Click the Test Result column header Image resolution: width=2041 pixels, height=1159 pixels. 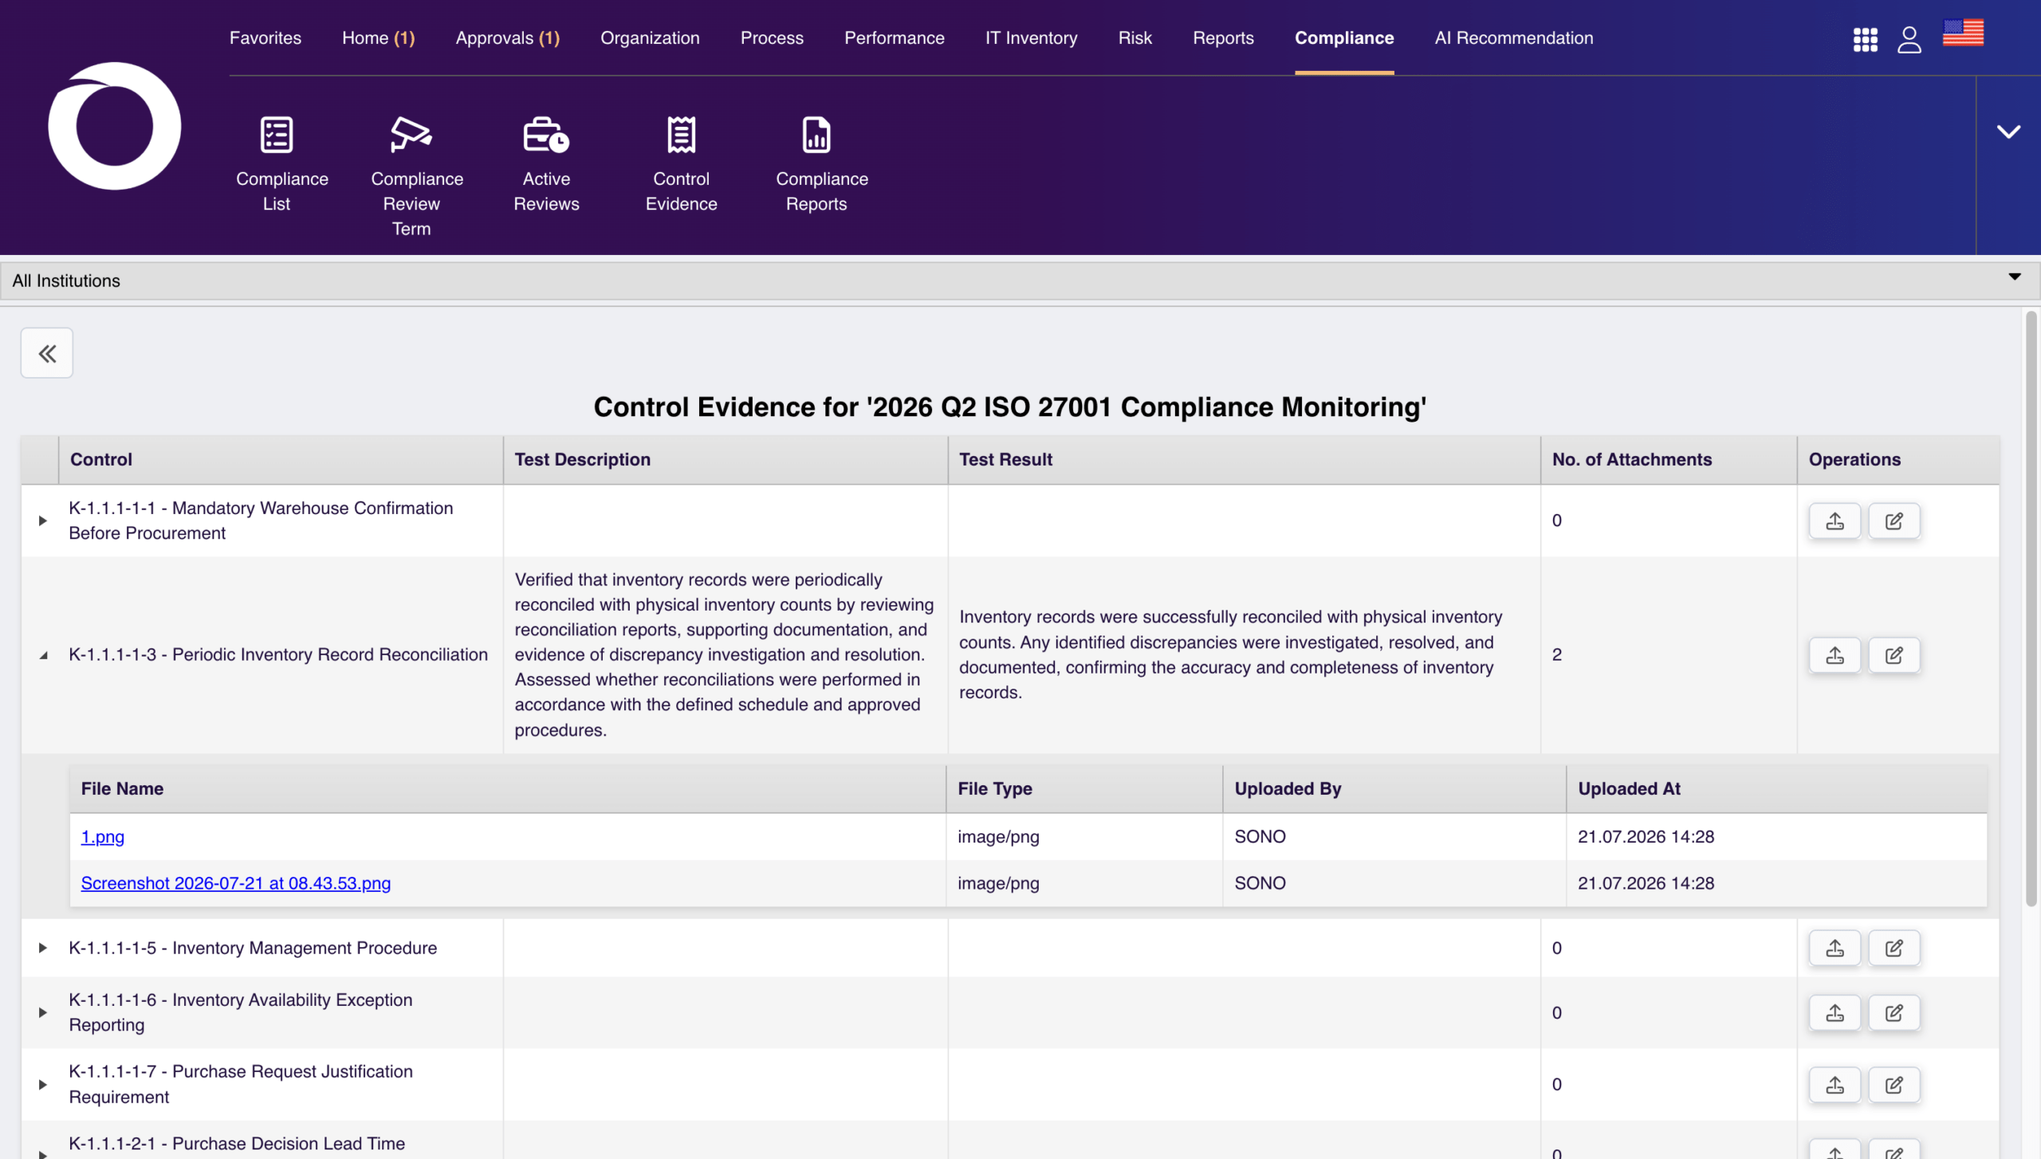(x=1245, y=459)
